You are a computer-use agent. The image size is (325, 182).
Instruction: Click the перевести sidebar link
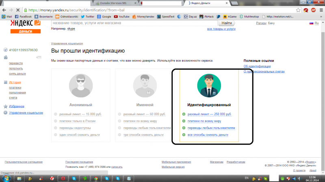[16, 63]
